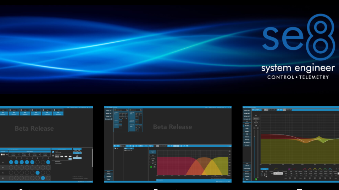339x190 pixels.
Task: Click the polarity icon above the right-hand Tune level meter
Action: coord(258,128)
